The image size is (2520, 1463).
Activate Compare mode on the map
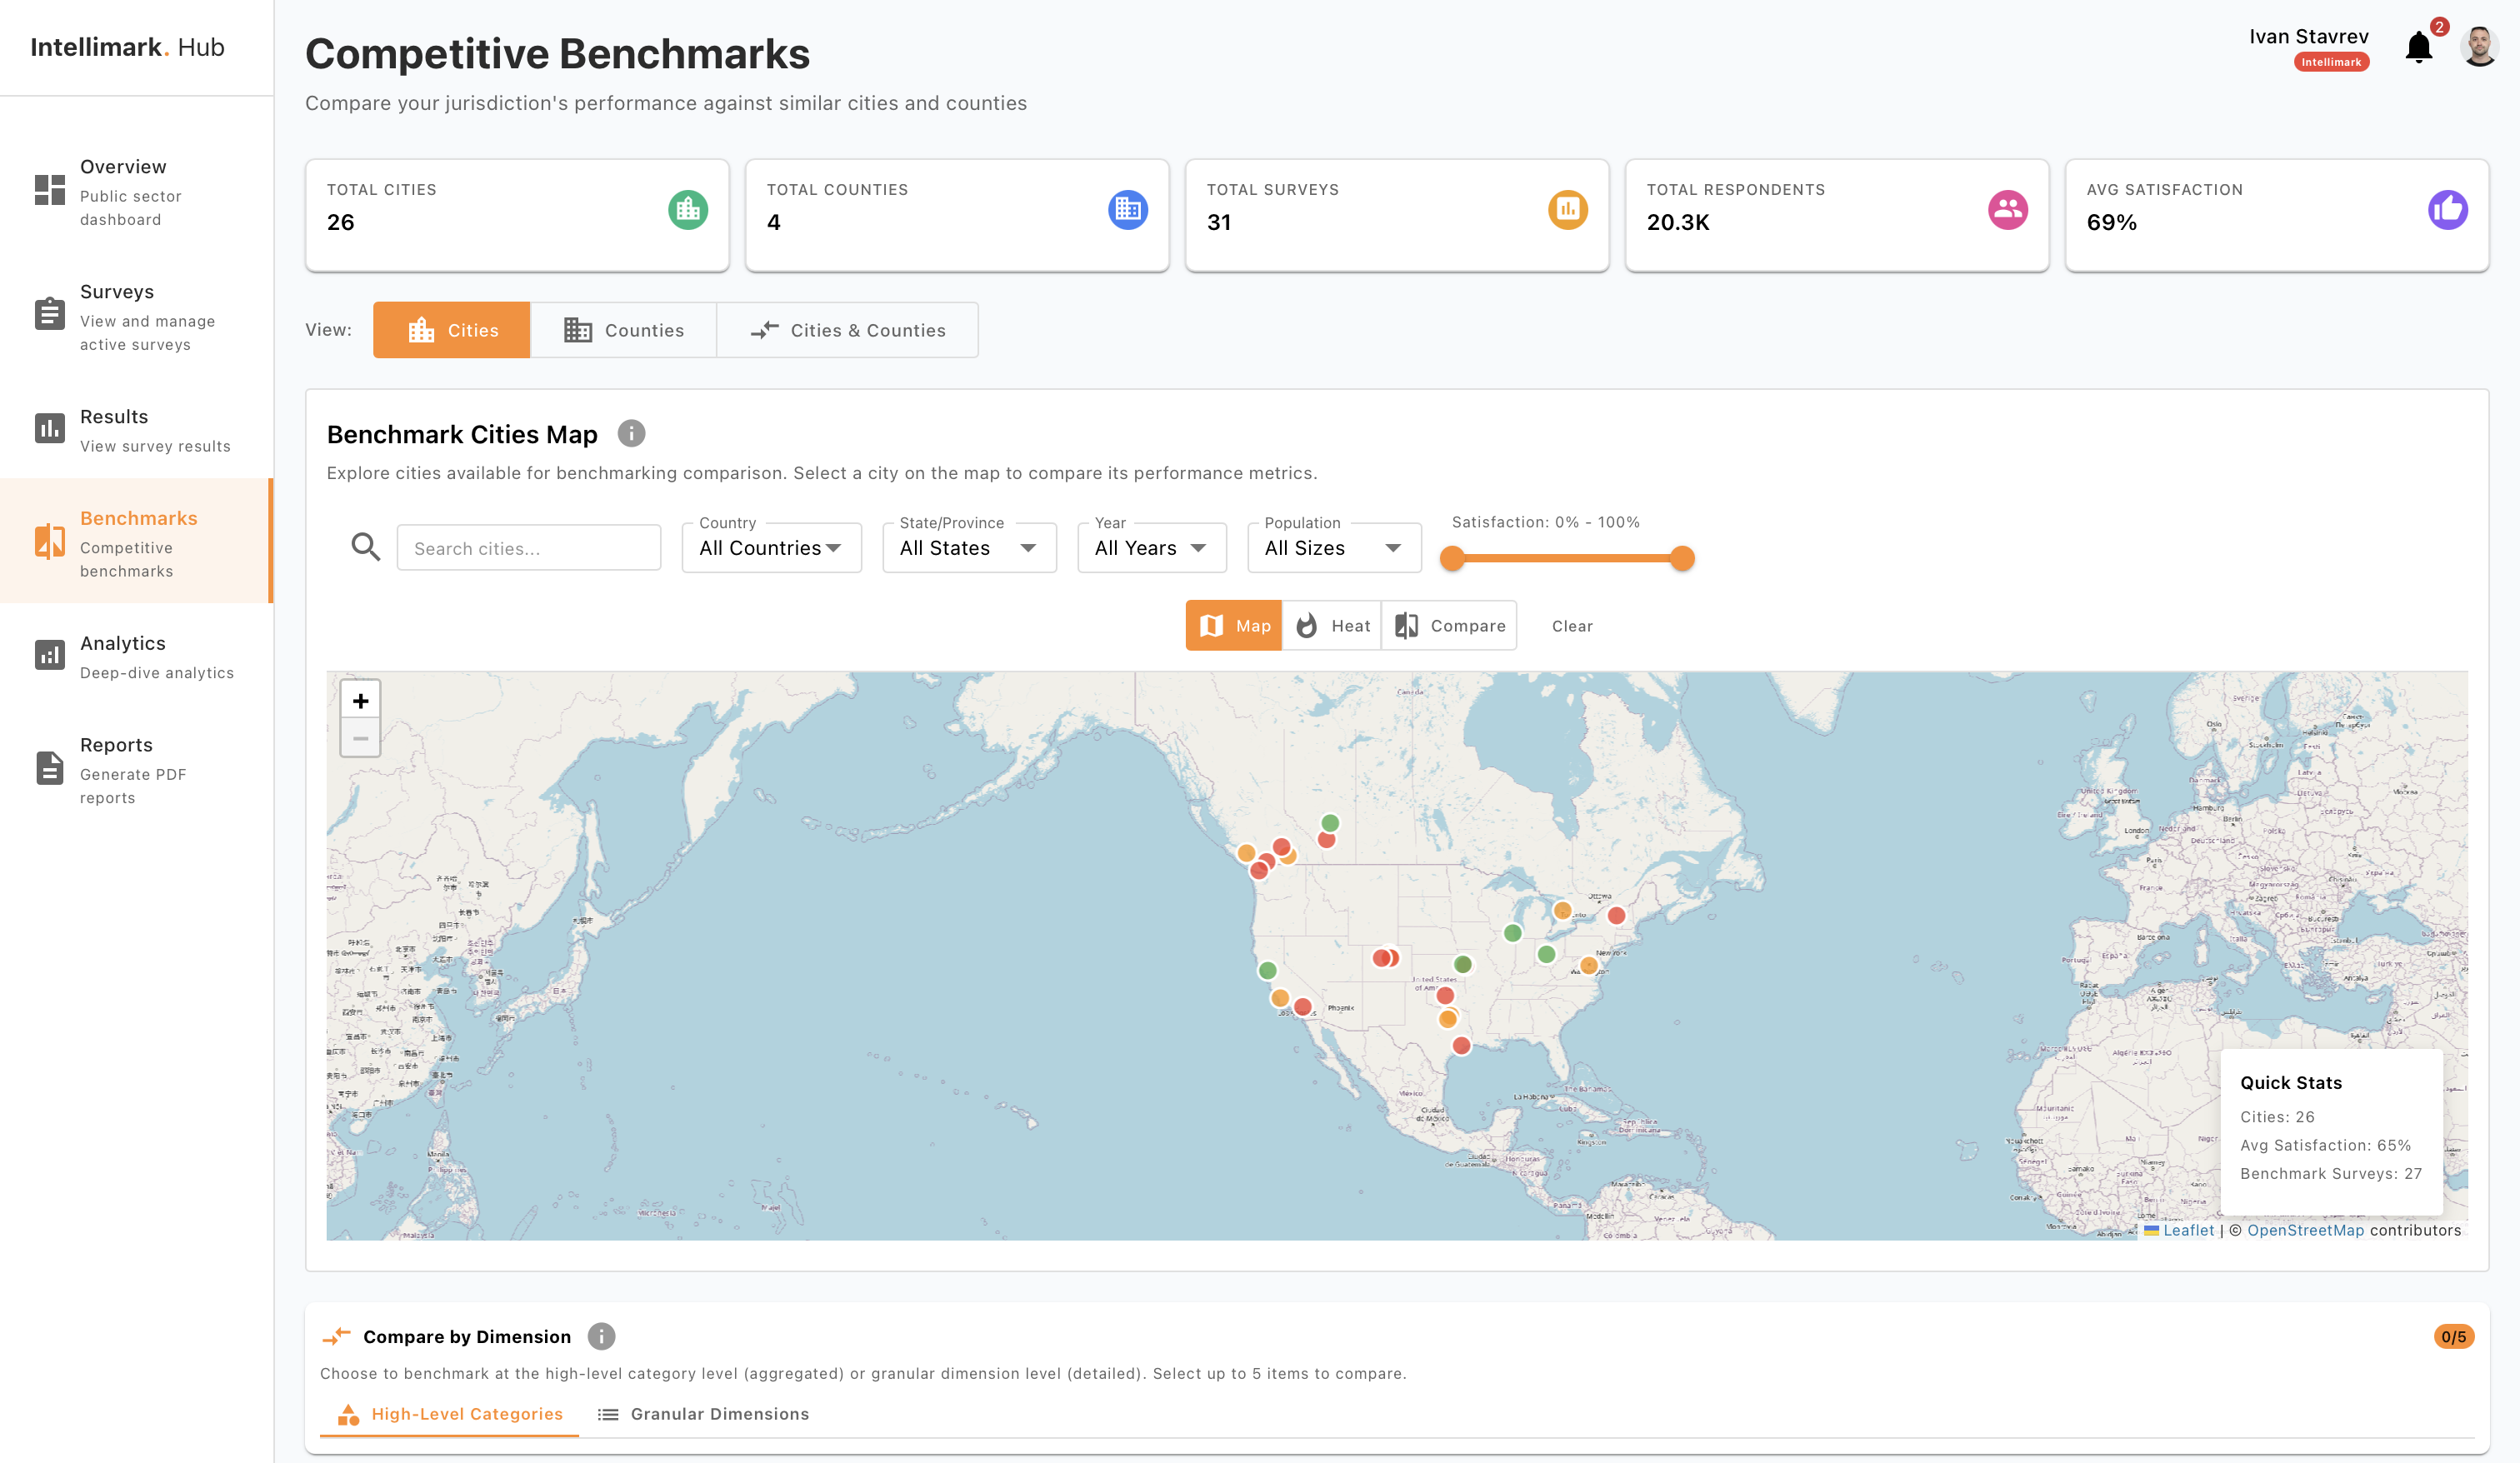pos(1449,625)
